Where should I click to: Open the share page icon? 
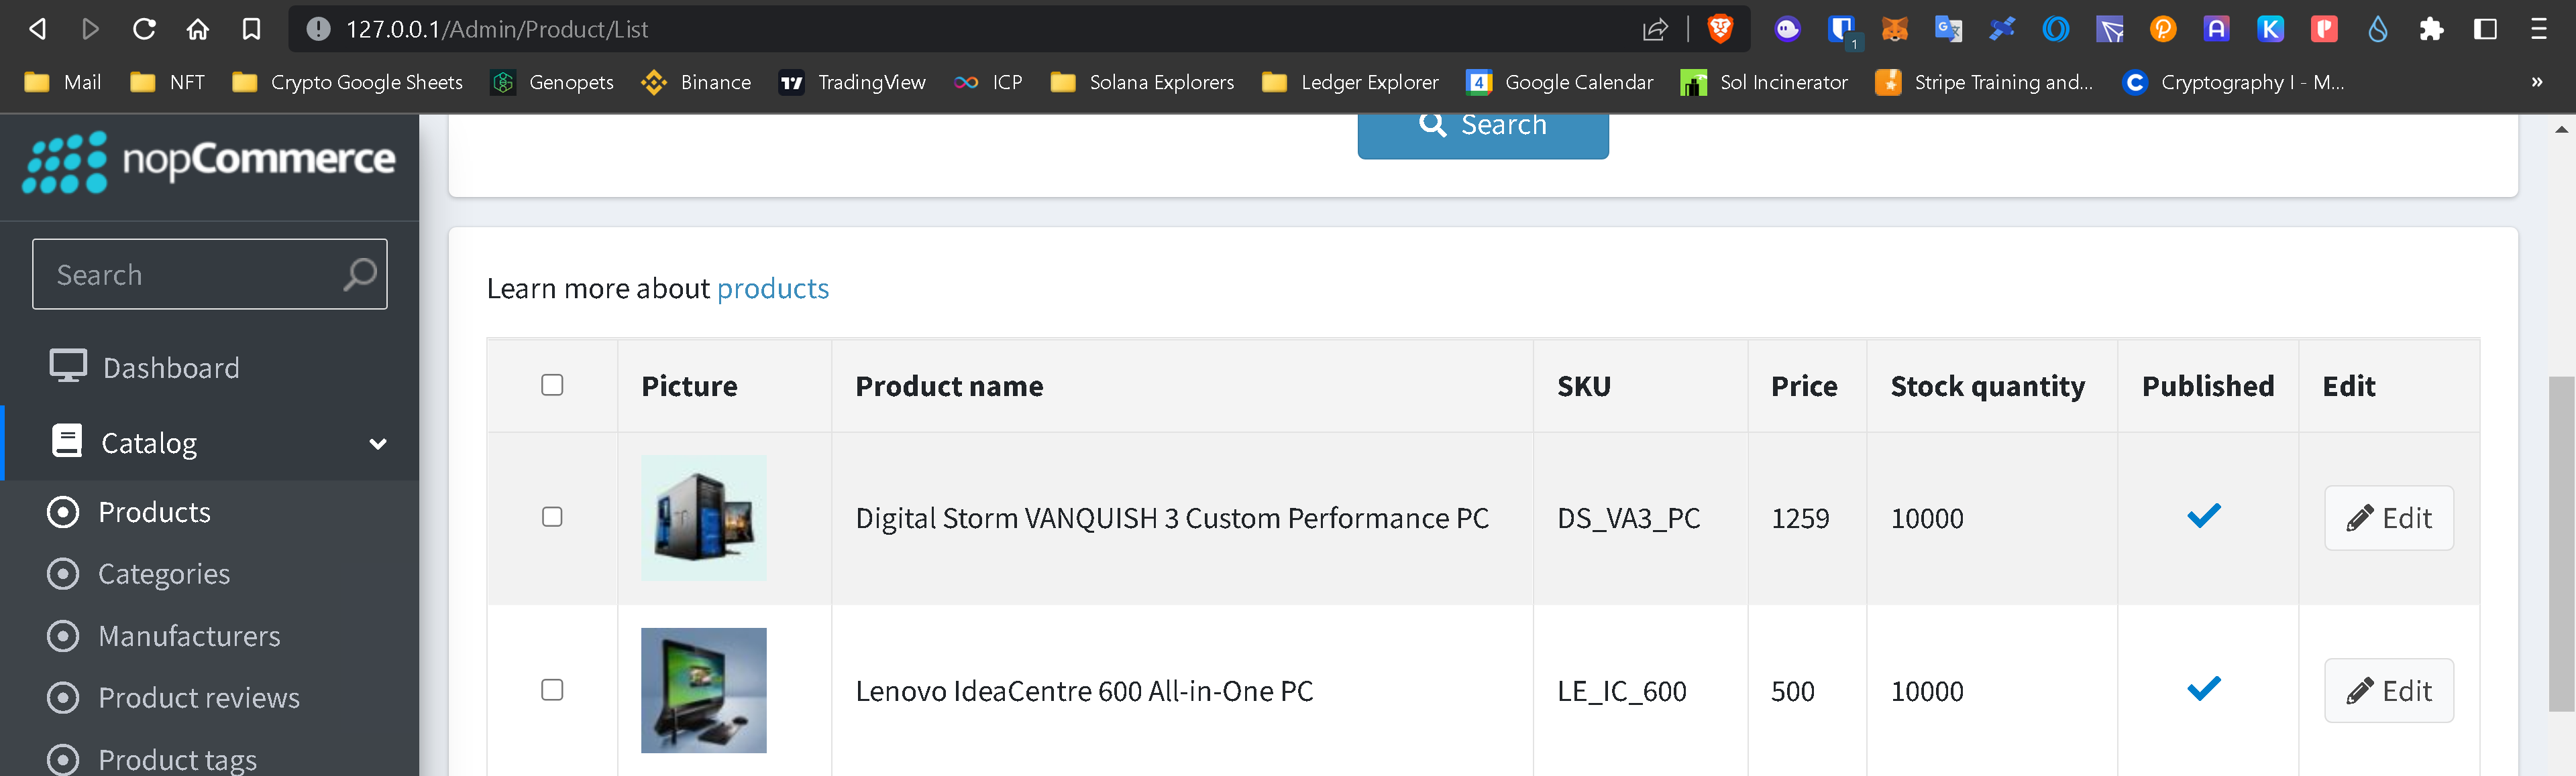click(1655, 29)
